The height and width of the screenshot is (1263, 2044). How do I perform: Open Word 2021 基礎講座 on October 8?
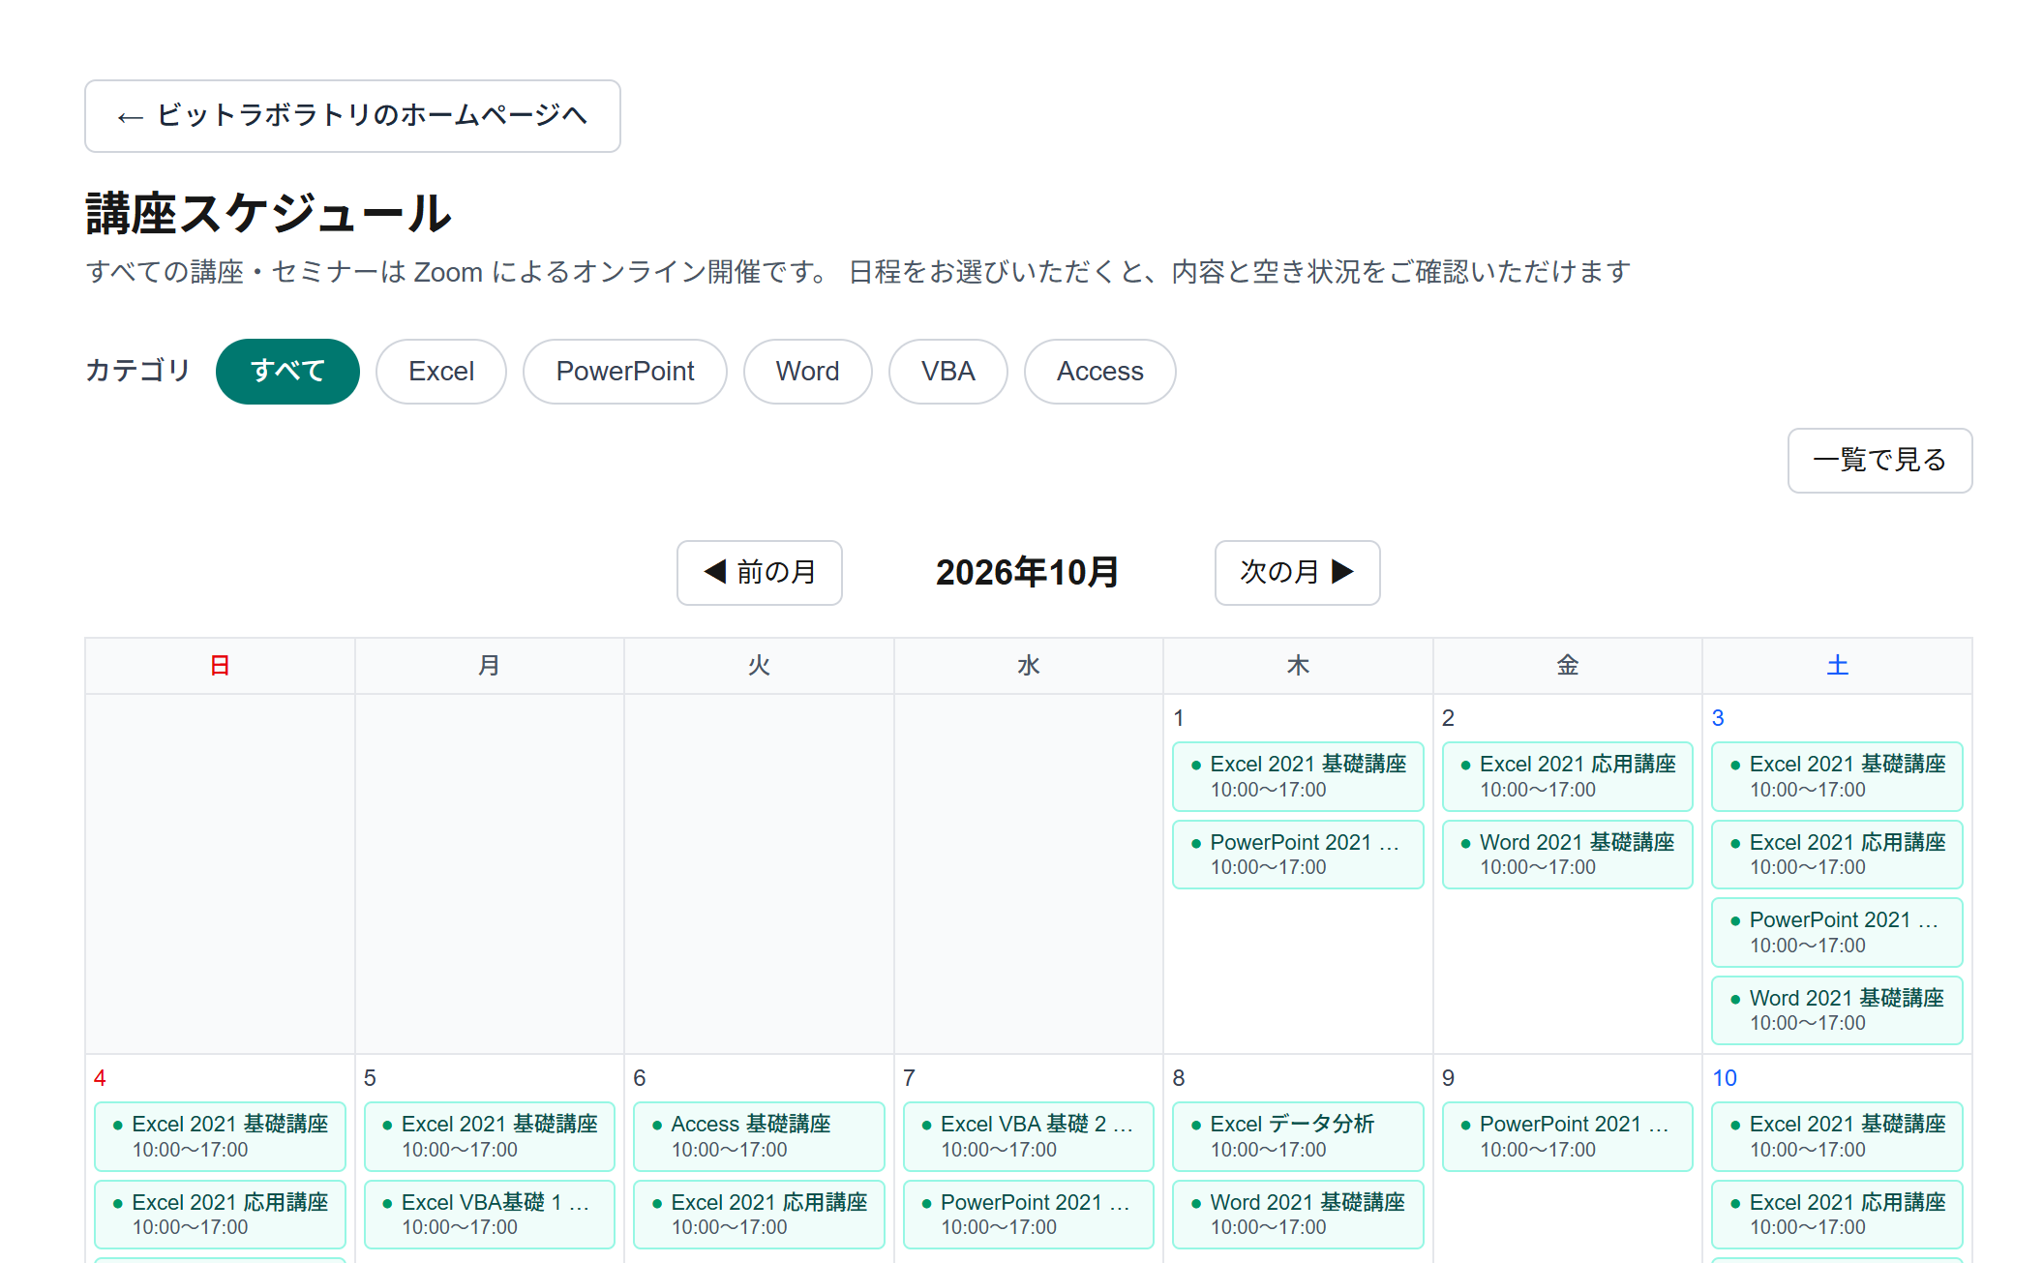(1298, 1215)
